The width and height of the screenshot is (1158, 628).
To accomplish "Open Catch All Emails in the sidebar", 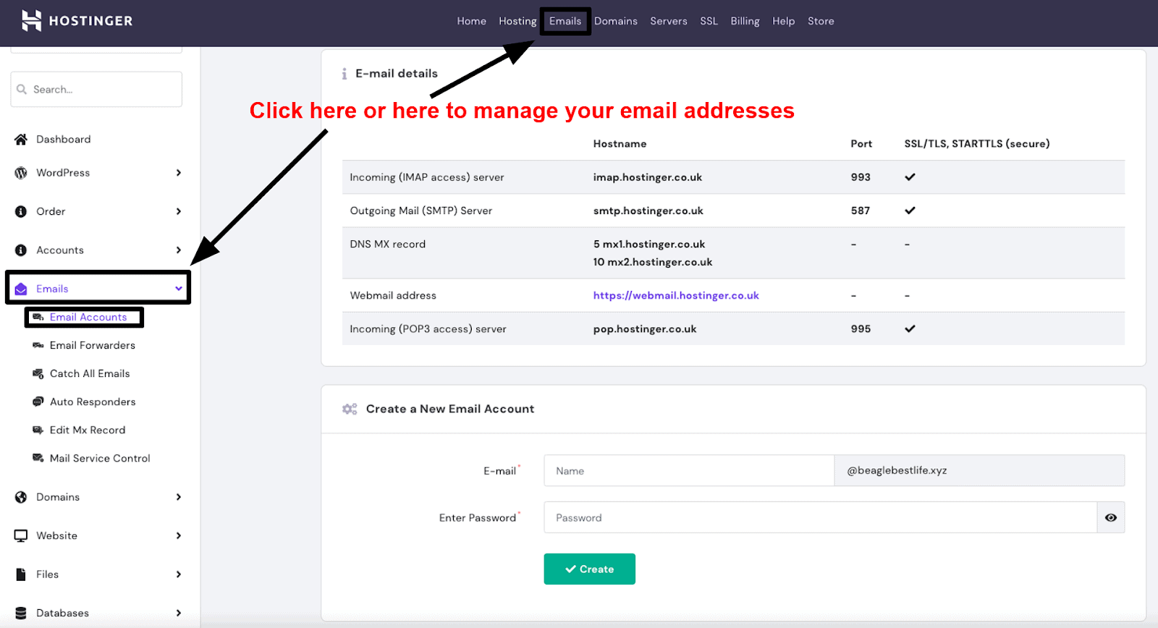I will [x=90, y=373].
